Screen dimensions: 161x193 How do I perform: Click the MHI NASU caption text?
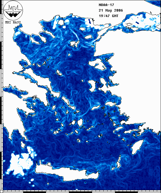(13, 22)
